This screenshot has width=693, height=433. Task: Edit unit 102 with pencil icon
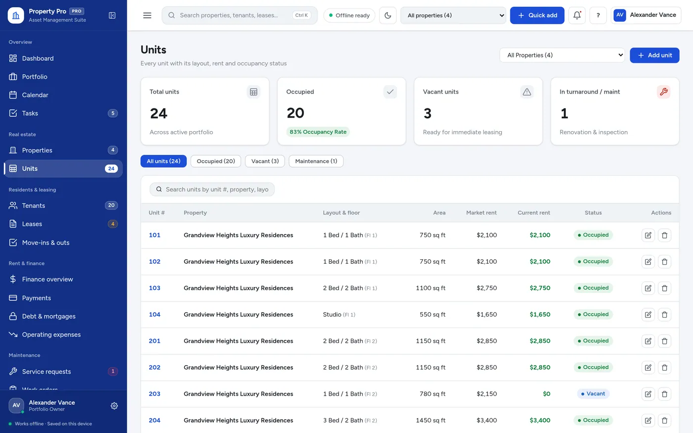tap(648, 262)
